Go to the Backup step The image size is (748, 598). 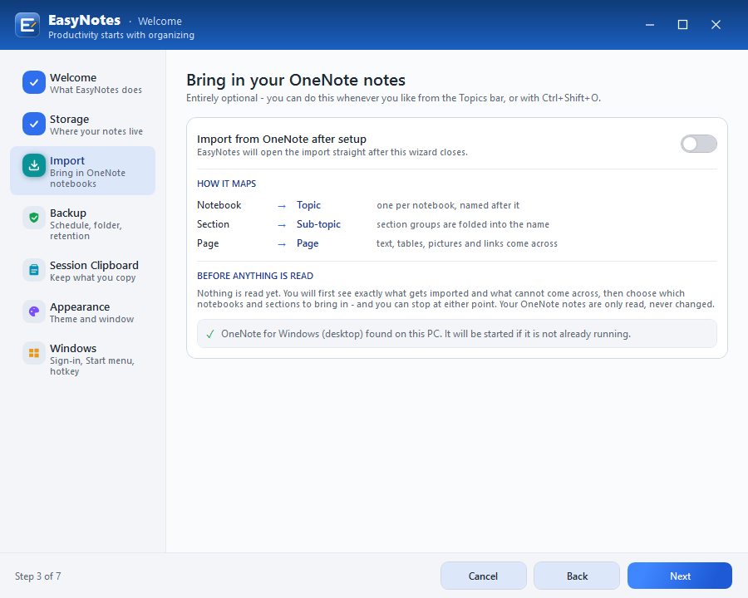(82, 223)
